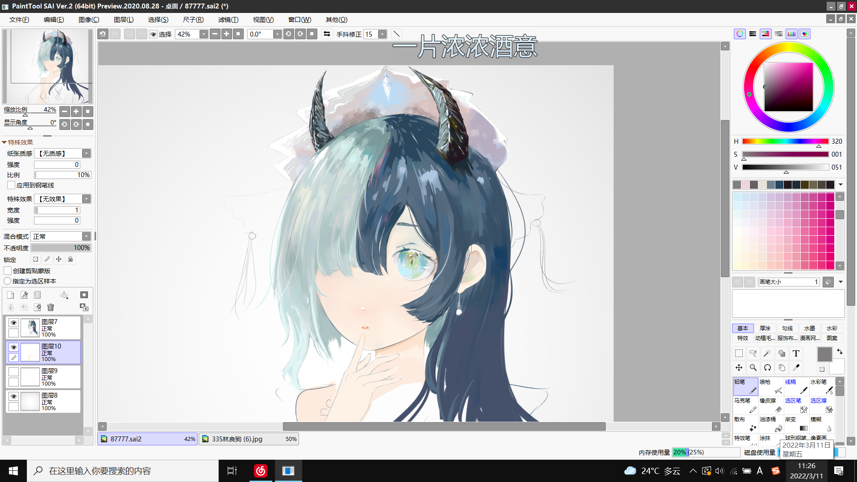
Task: Choose the 橡皮擦 eraser tool
Action: pos(771,405)
